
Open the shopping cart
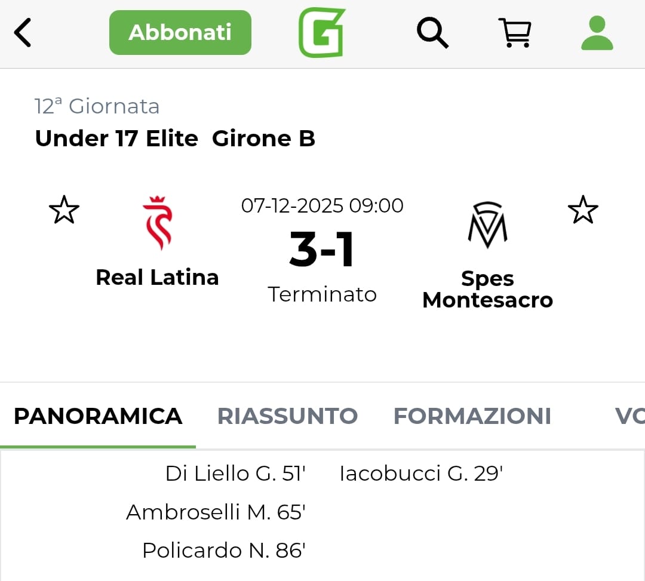[515, 33]
